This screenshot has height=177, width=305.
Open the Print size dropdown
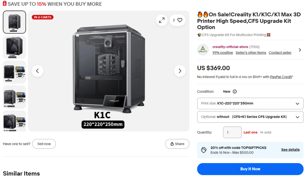pyautogui.click(x=250, y=104)
